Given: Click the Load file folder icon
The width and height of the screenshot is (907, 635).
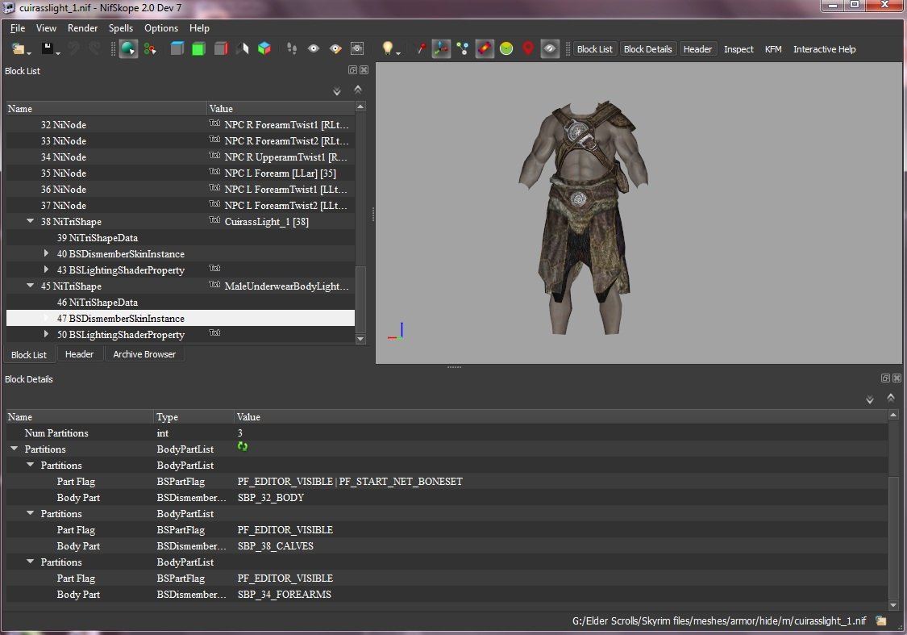Looking at the screenshot, I should (18, 49).
